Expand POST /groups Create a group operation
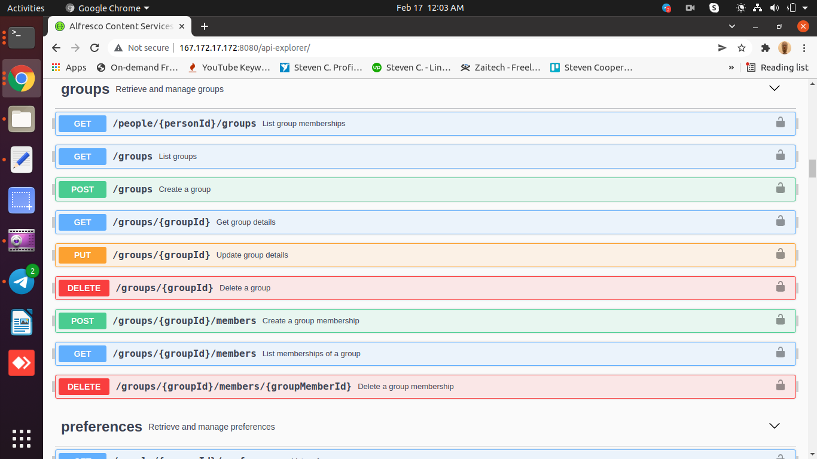Image resolution: width=817 pixels, height=459 pixels. tap(425, 189)
